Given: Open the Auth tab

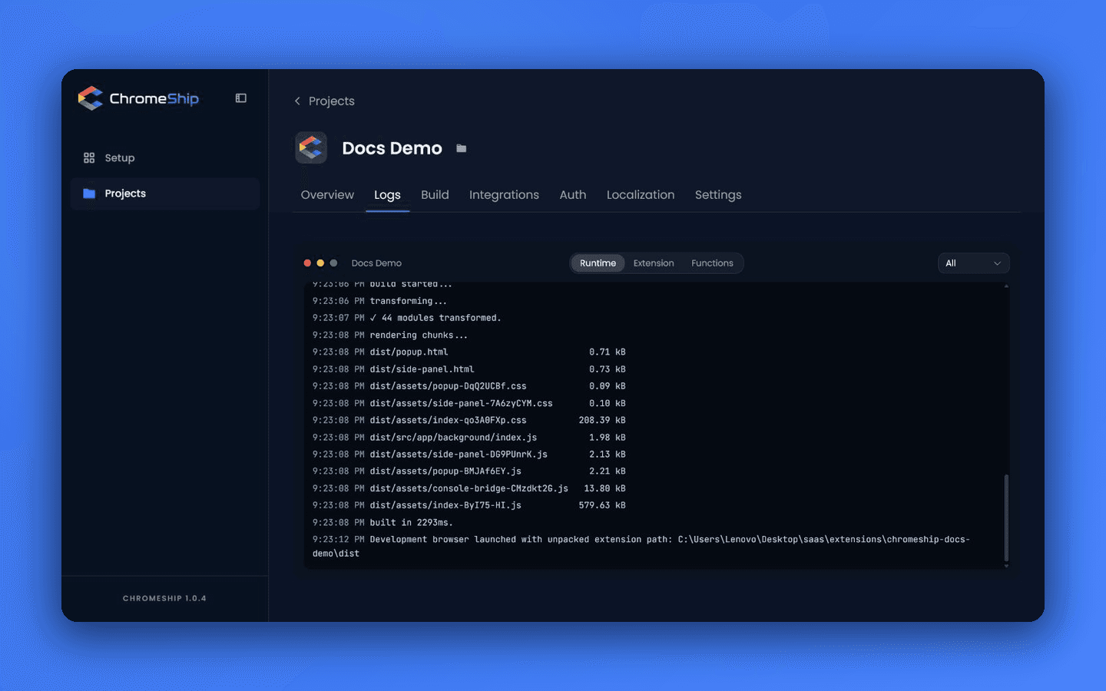Looking at the screenshot, I should (x=573, y=195).
